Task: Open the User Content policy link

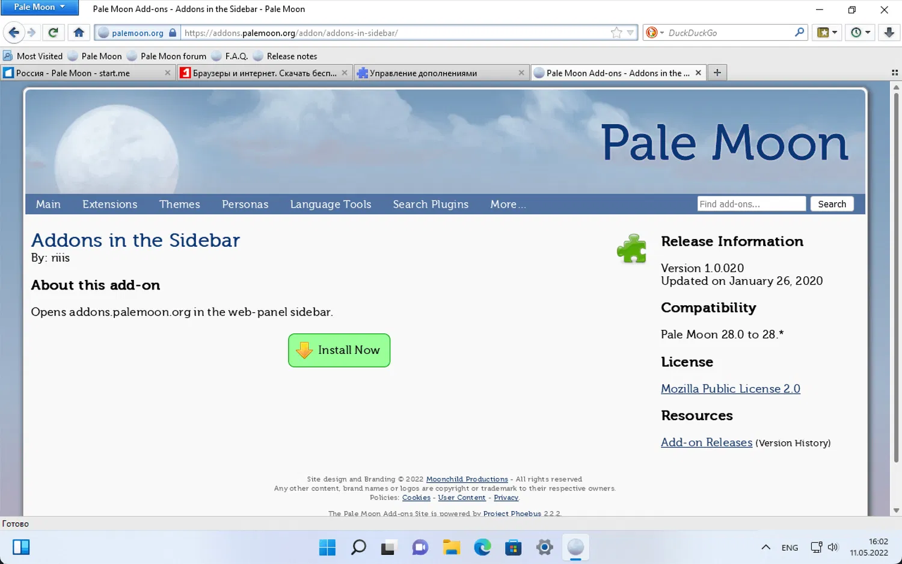Action: (x=462, y=497)
